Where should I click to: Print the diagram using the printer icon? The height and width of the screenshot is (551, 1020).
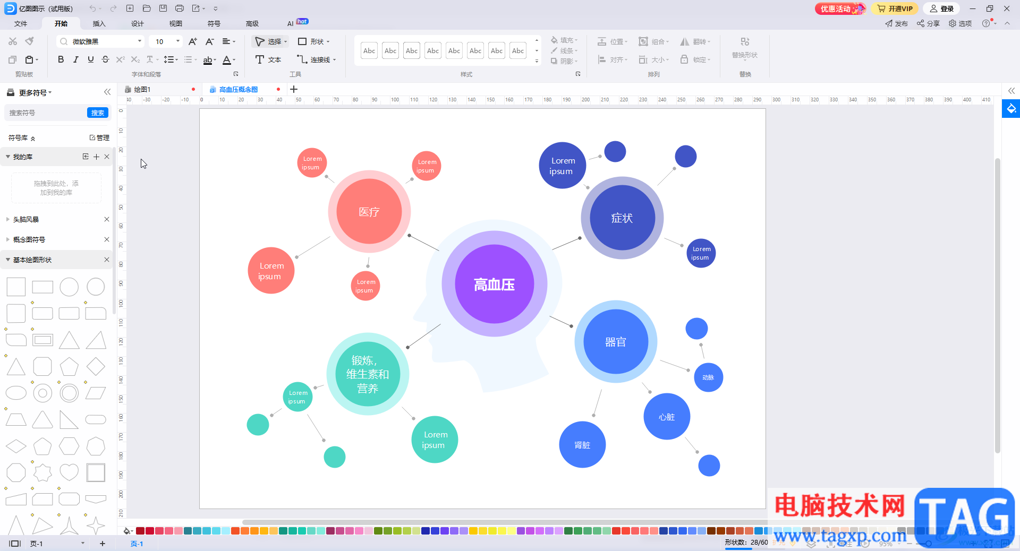pyautogui.click(x=180, y=8)
